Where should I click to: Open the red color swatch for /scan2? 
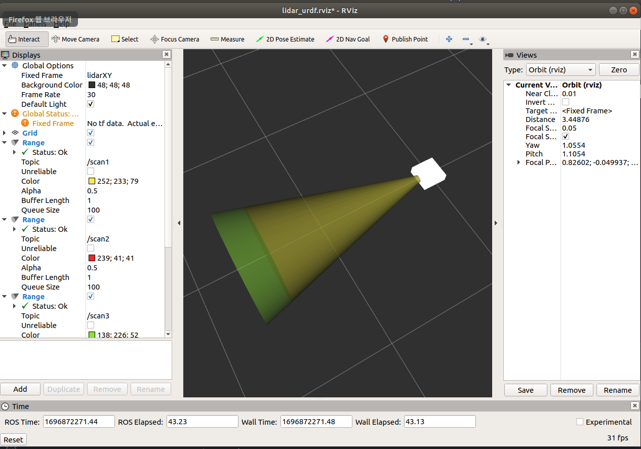92,258
